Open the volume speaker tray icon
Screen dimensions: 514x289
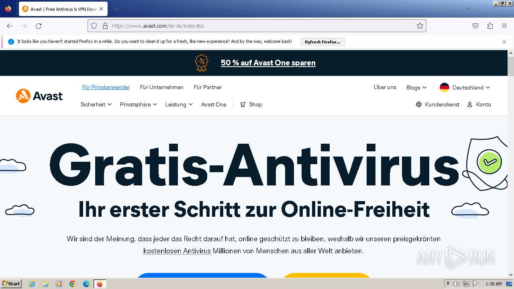click(x=457, y=284)
